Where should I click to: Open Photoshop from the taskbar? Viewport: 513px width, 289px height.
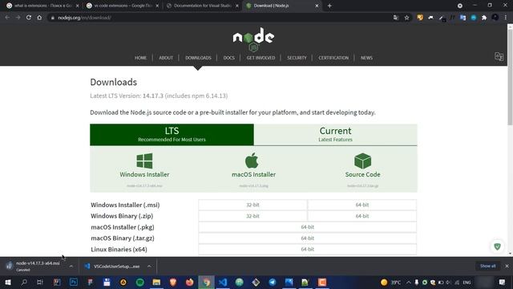click(74, 282)
